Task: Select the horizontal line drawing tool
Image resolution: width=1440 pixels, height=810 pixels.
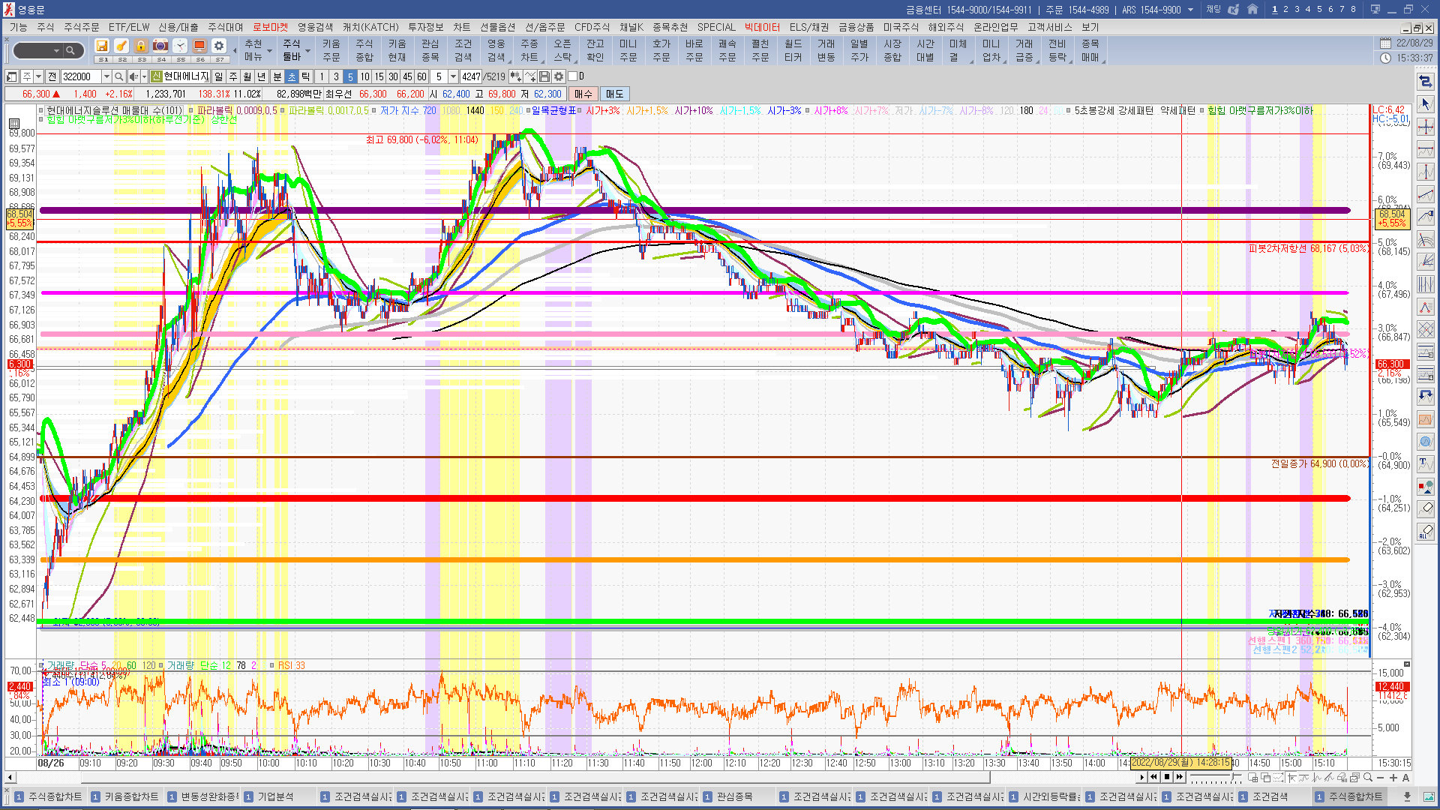Action: [1426, 148]
